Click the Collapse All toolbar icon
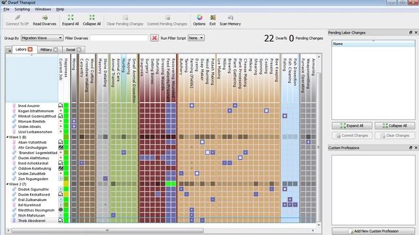 click(x=92, y=18)
